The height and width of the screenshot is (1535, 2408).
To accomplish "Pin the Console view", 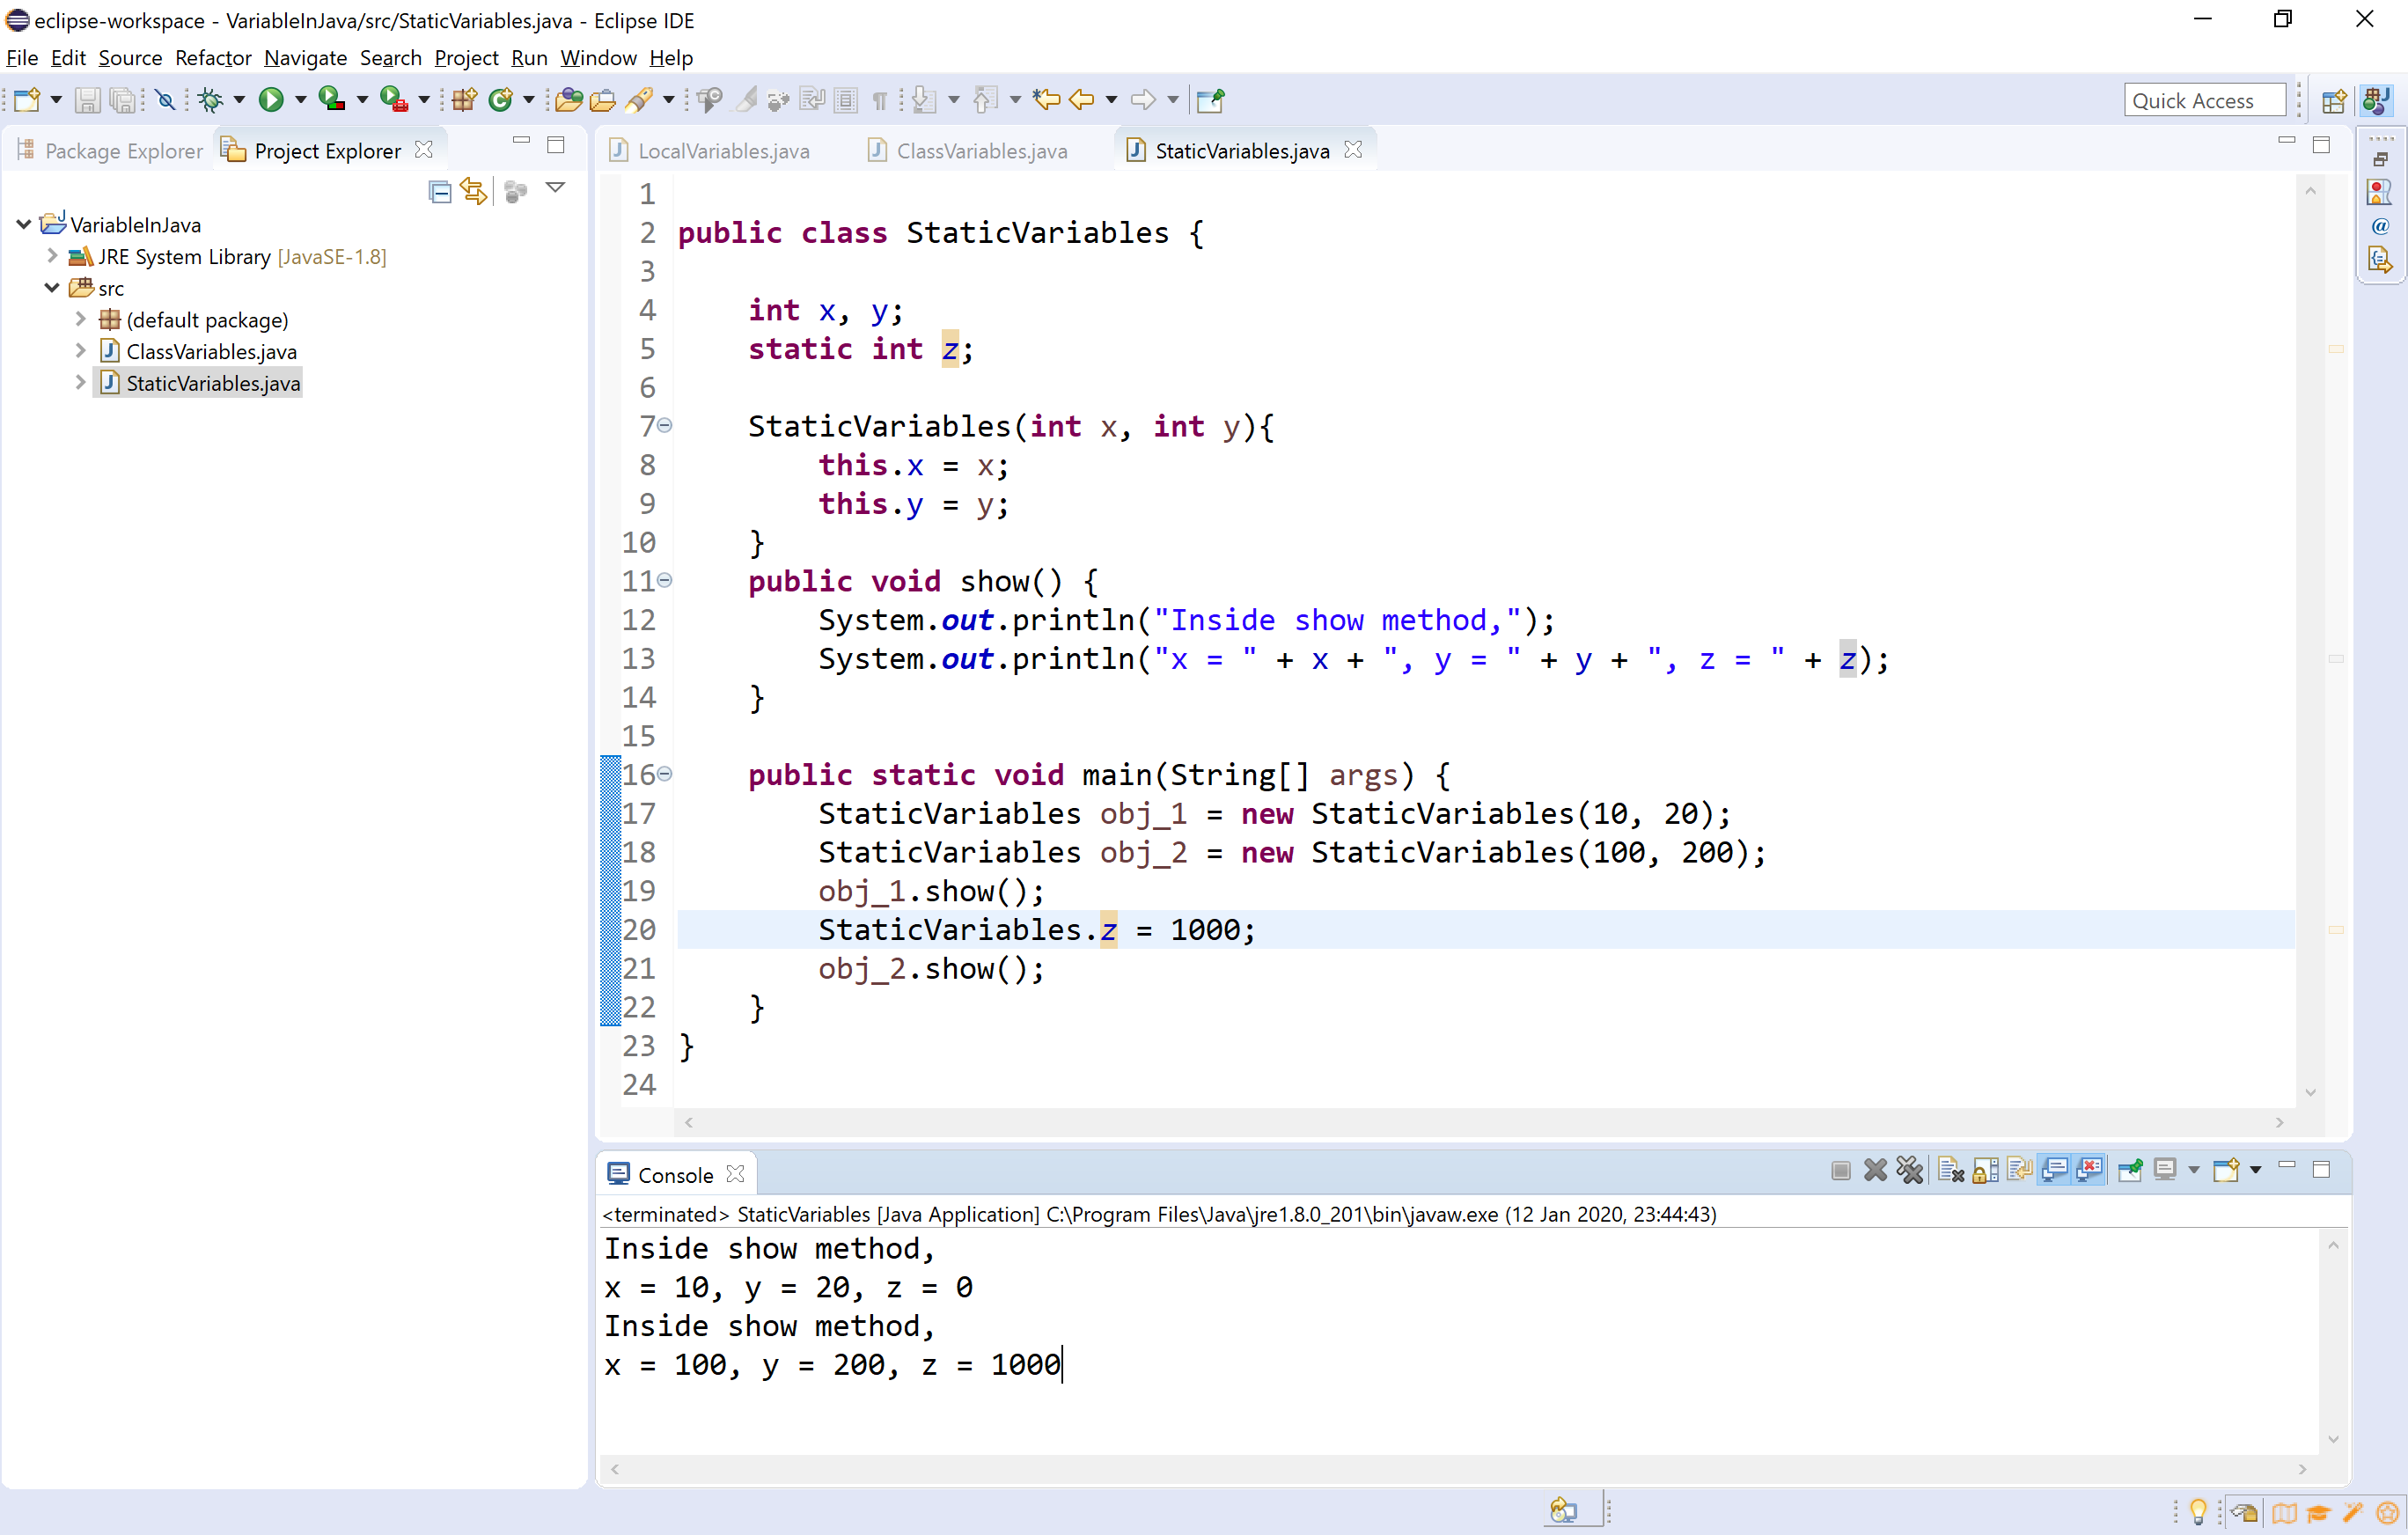I will coord(2130,1169).
